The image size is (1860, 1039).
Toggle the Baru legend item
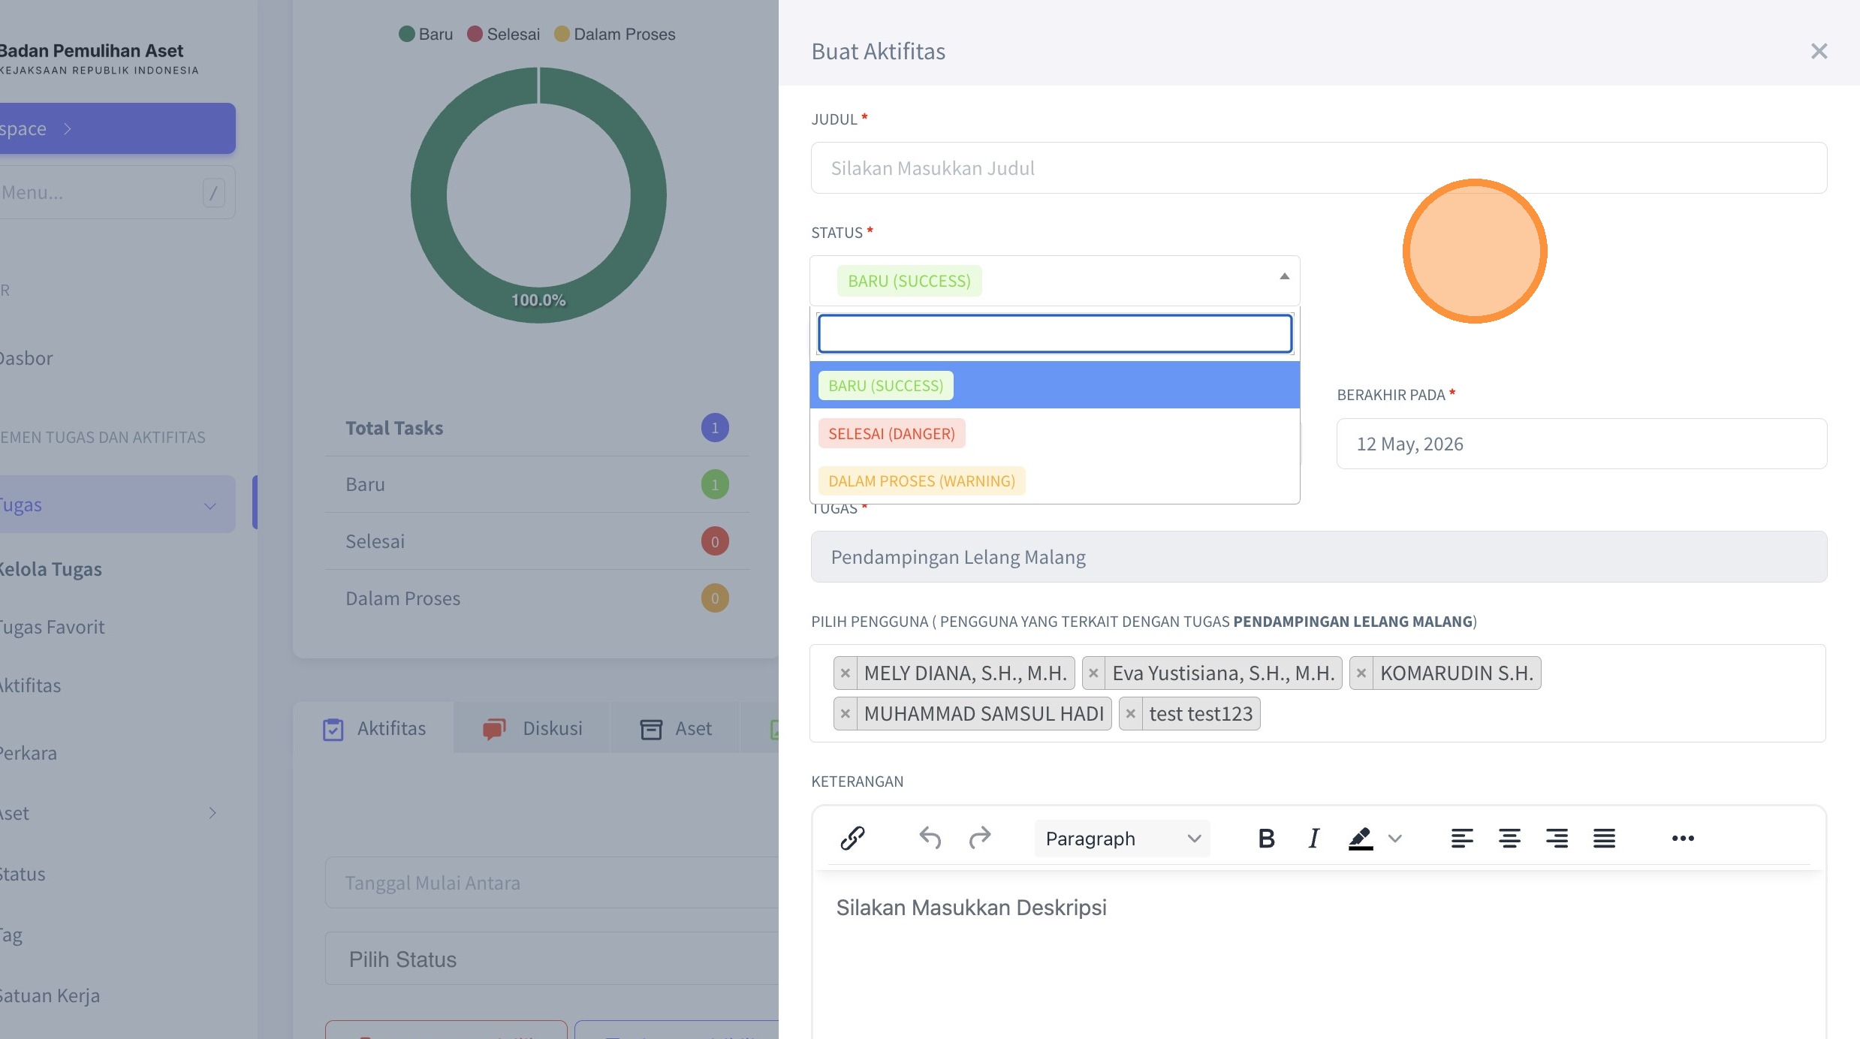click(x=426, y=34)
